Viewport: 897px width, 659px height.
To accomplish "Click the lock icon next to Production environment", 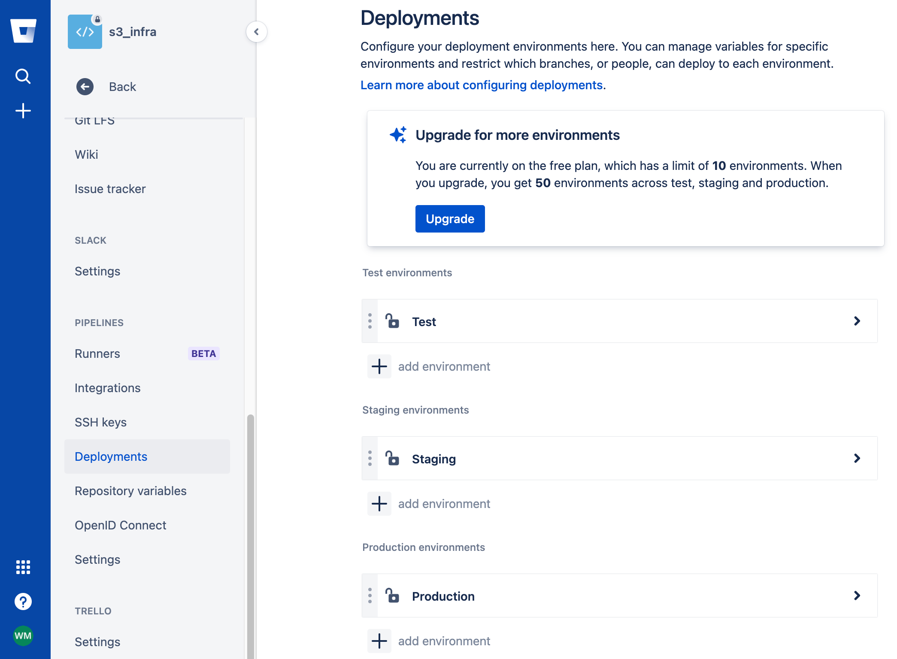I will point(393,596).
